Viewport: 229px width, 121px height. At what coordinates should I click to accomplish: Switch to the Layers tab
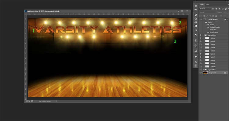tap(202, 5)
